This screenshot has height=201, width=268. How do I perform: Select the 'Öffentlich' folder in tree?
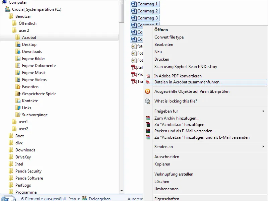click(27, 23)
